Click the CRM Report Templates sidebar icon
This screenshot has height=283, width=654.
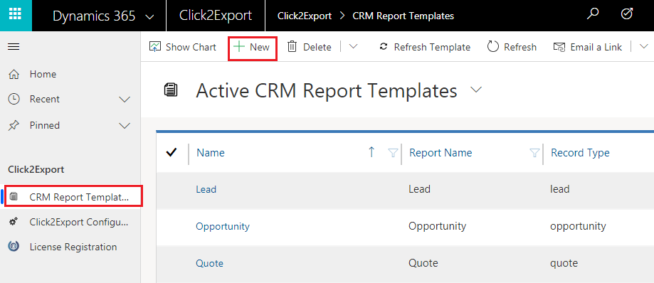pos(14,196)
